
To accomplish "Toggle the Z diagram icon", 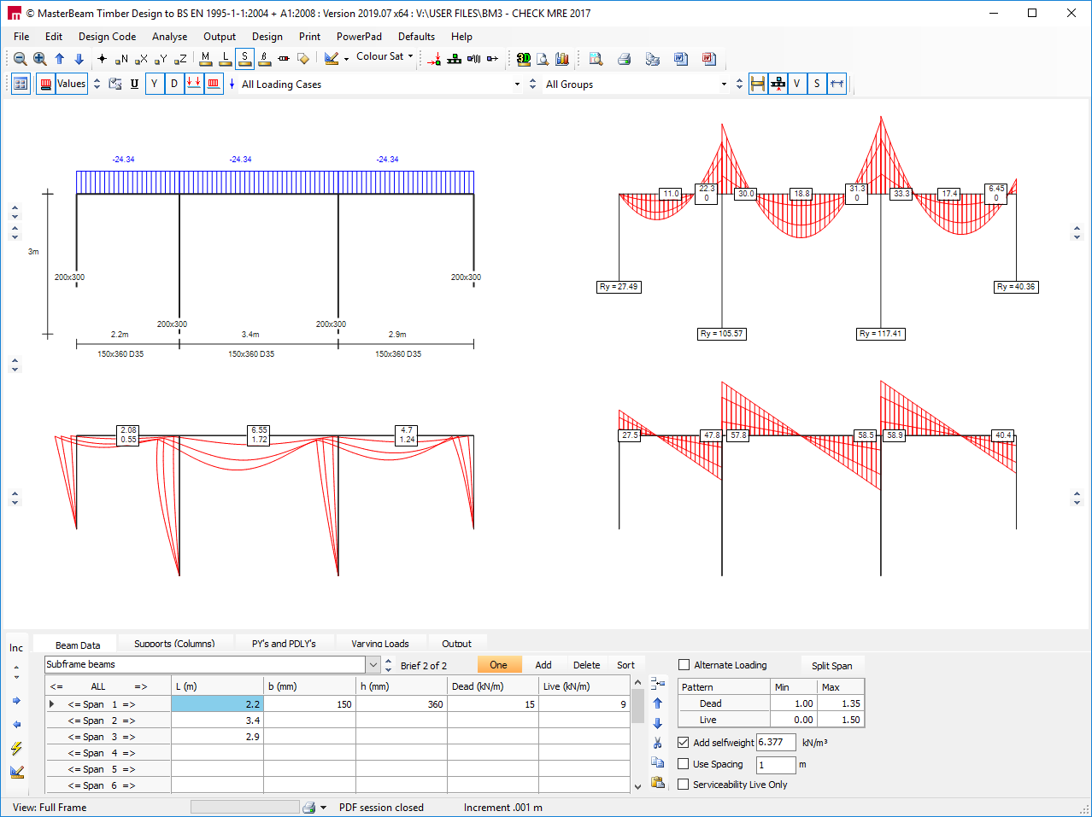I will (180, 59).
